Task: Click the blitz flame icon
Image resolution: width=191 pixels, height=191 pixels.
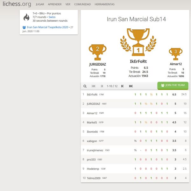Action: point(26,17)
